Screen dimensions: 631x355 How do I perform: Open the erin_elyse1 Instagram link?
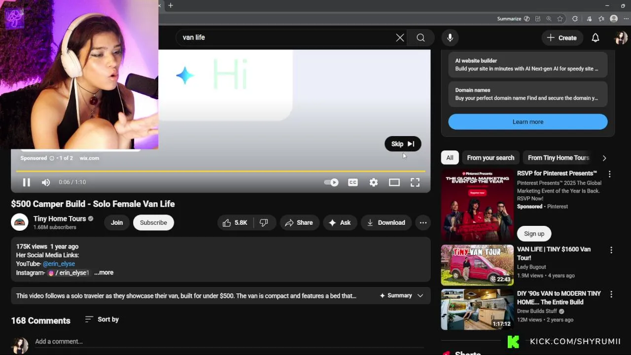pos(69,273)
